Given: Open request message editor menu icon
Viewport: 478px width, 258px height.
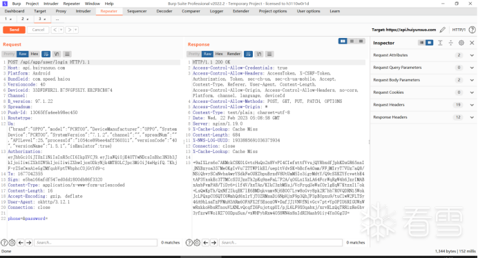Looking at the screenshot, I should 68,54.
